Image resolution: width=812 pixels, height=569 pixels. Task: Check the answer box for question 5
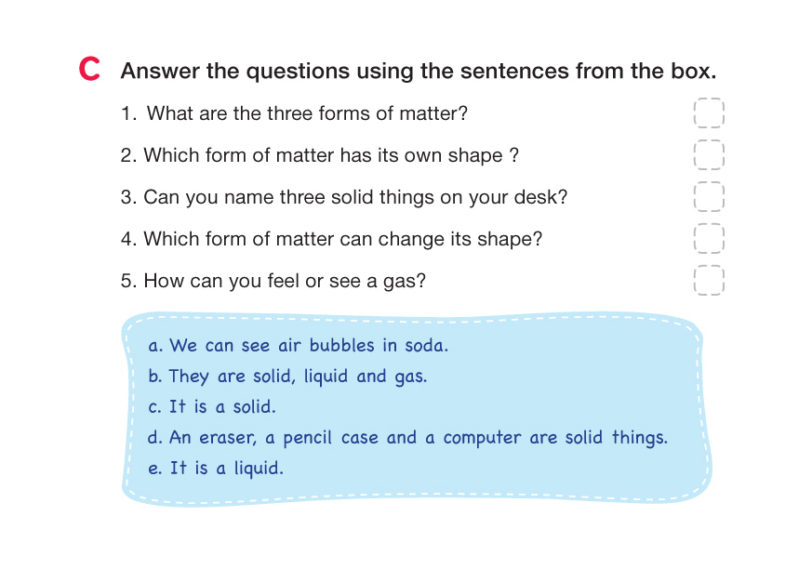point(709,280)
